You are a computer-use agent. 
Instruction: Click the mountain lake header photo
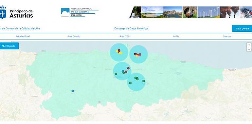pos(173,12)
